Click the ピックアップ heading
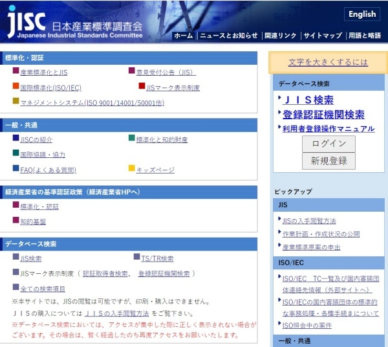The image size is (388, 347). coord(293,192)
